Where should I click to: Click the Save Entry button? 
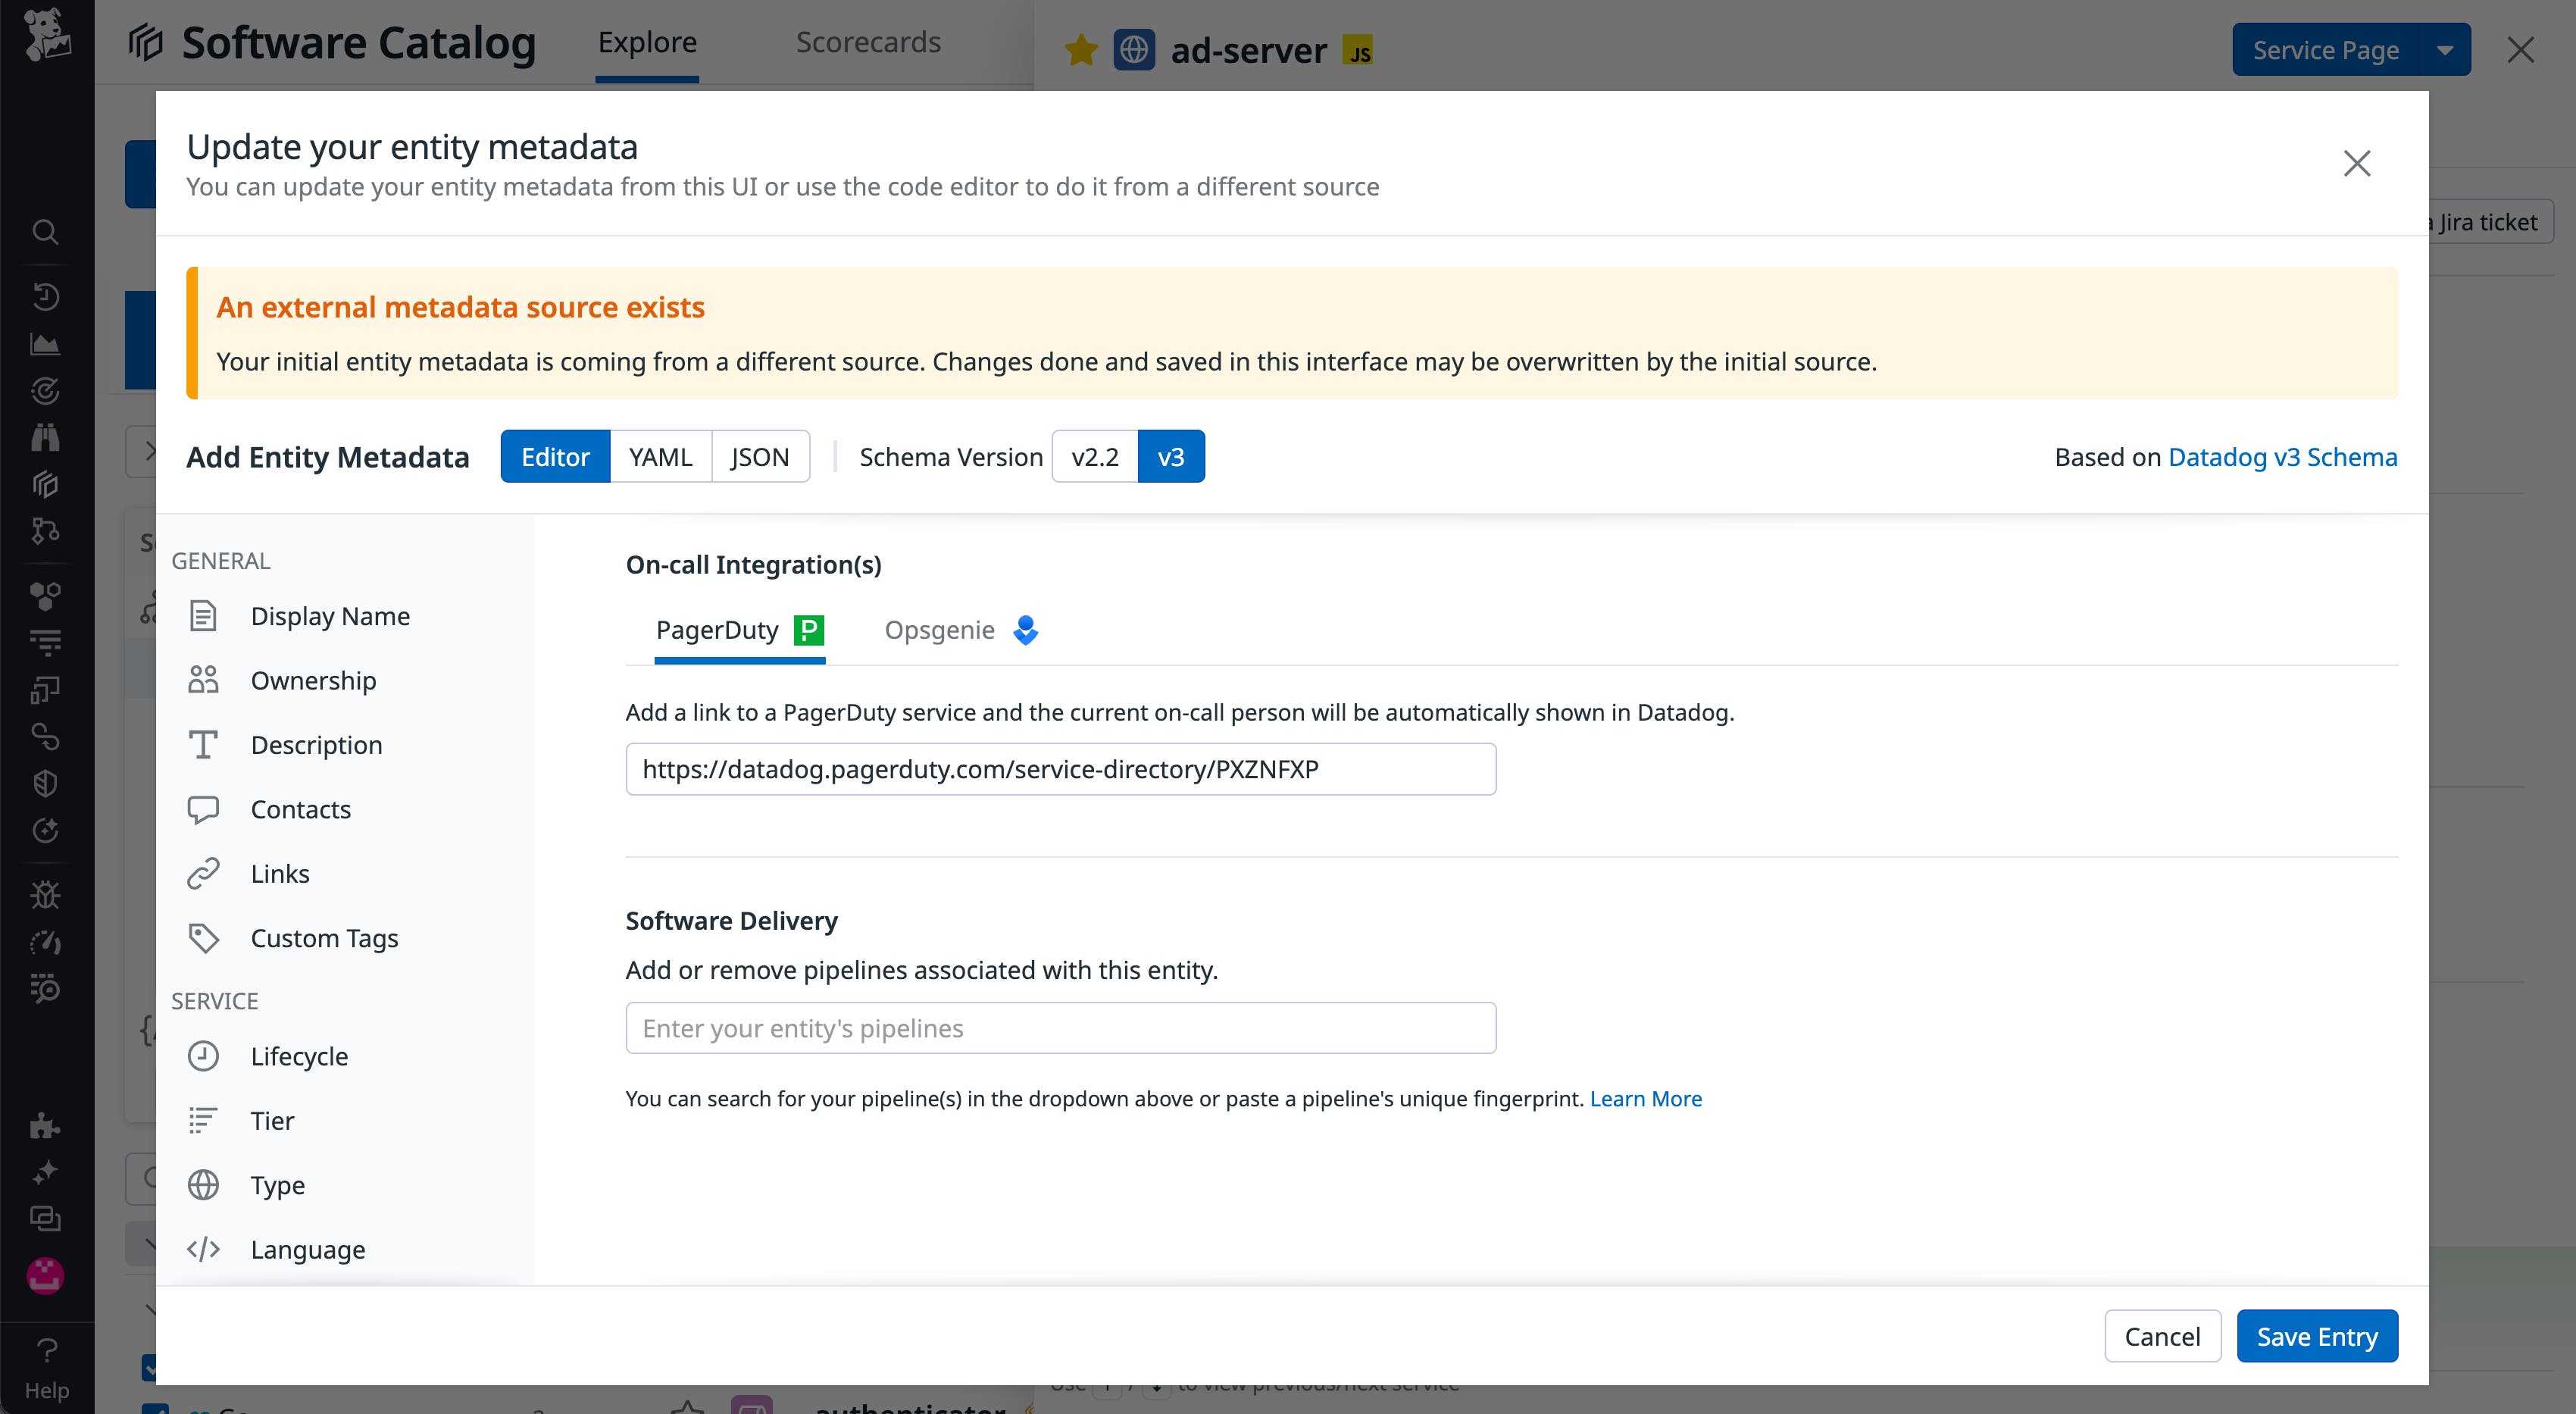pos(2317,1336)
